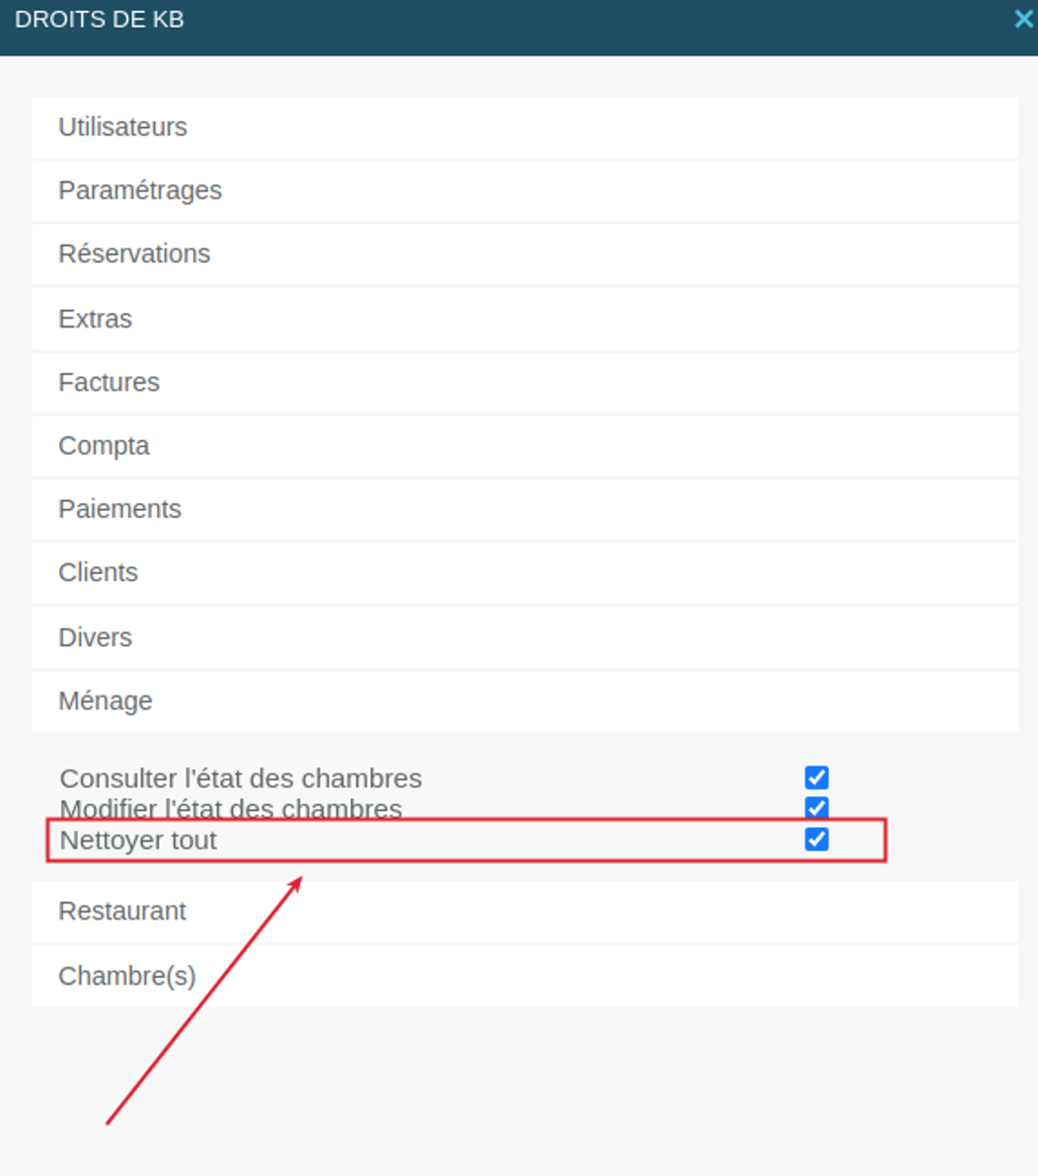Expand the Restaurant section
This screenshot has width=1038, height=1176.
pyautogui.click(x=525, y=912)
